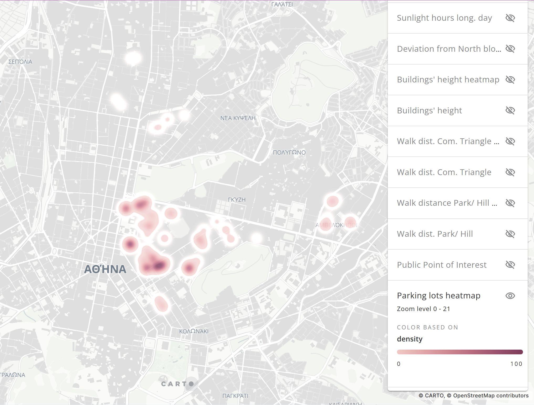Screen dimensions: 534x405
Task: Expand the Parking lots heatmap title
Action: click(438, 296)
